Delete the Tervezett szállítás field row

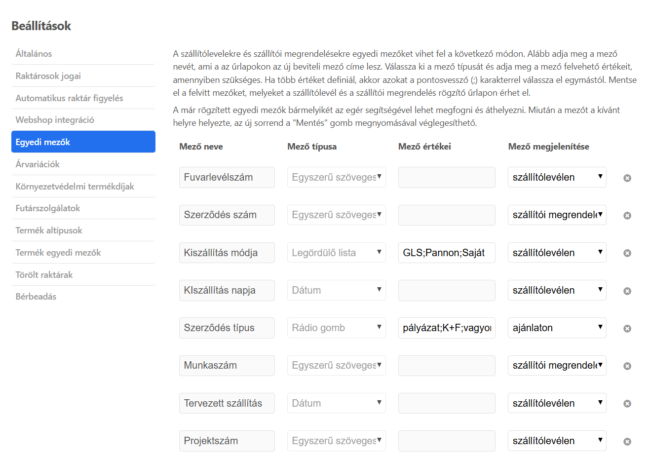pos(627,403)
